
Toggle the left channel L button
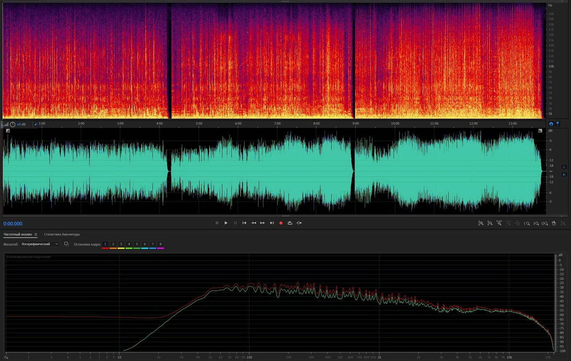click(x=564, y=167)
